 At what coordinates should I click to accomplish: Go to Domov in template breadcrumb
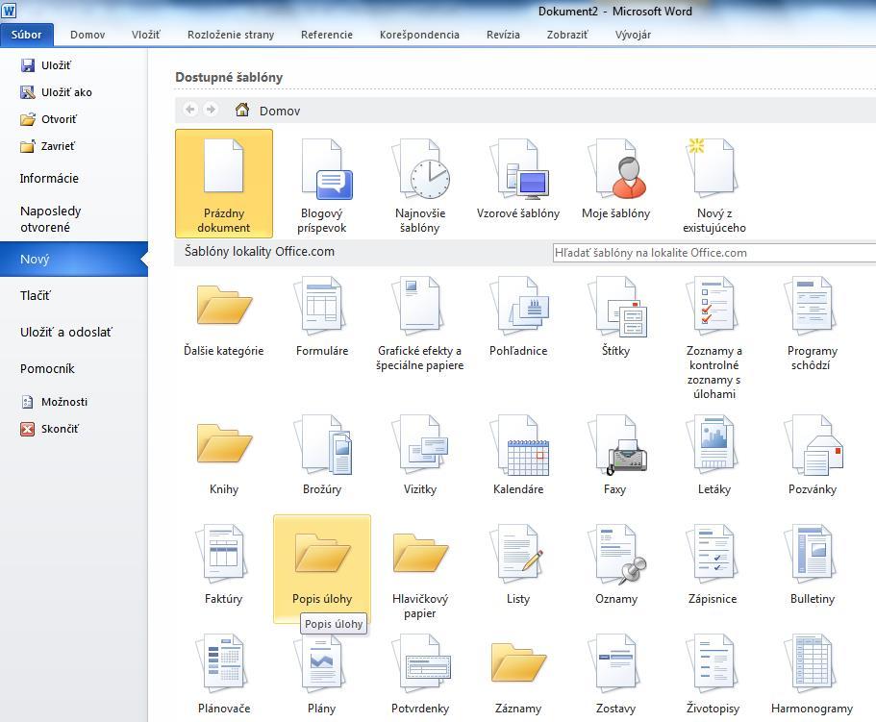[x=267, y=110]
